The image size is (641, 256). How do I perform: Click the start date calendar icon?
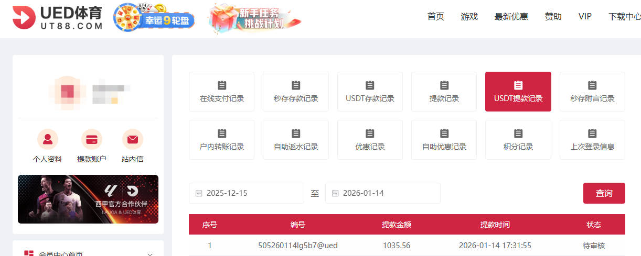[199, 193]
